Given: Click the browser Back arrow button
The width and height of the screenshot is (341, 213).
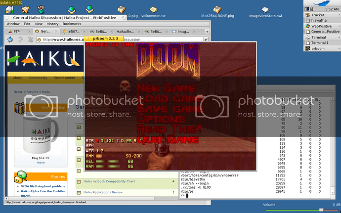Looking at the screenshot, I should (x=10, y=40).
